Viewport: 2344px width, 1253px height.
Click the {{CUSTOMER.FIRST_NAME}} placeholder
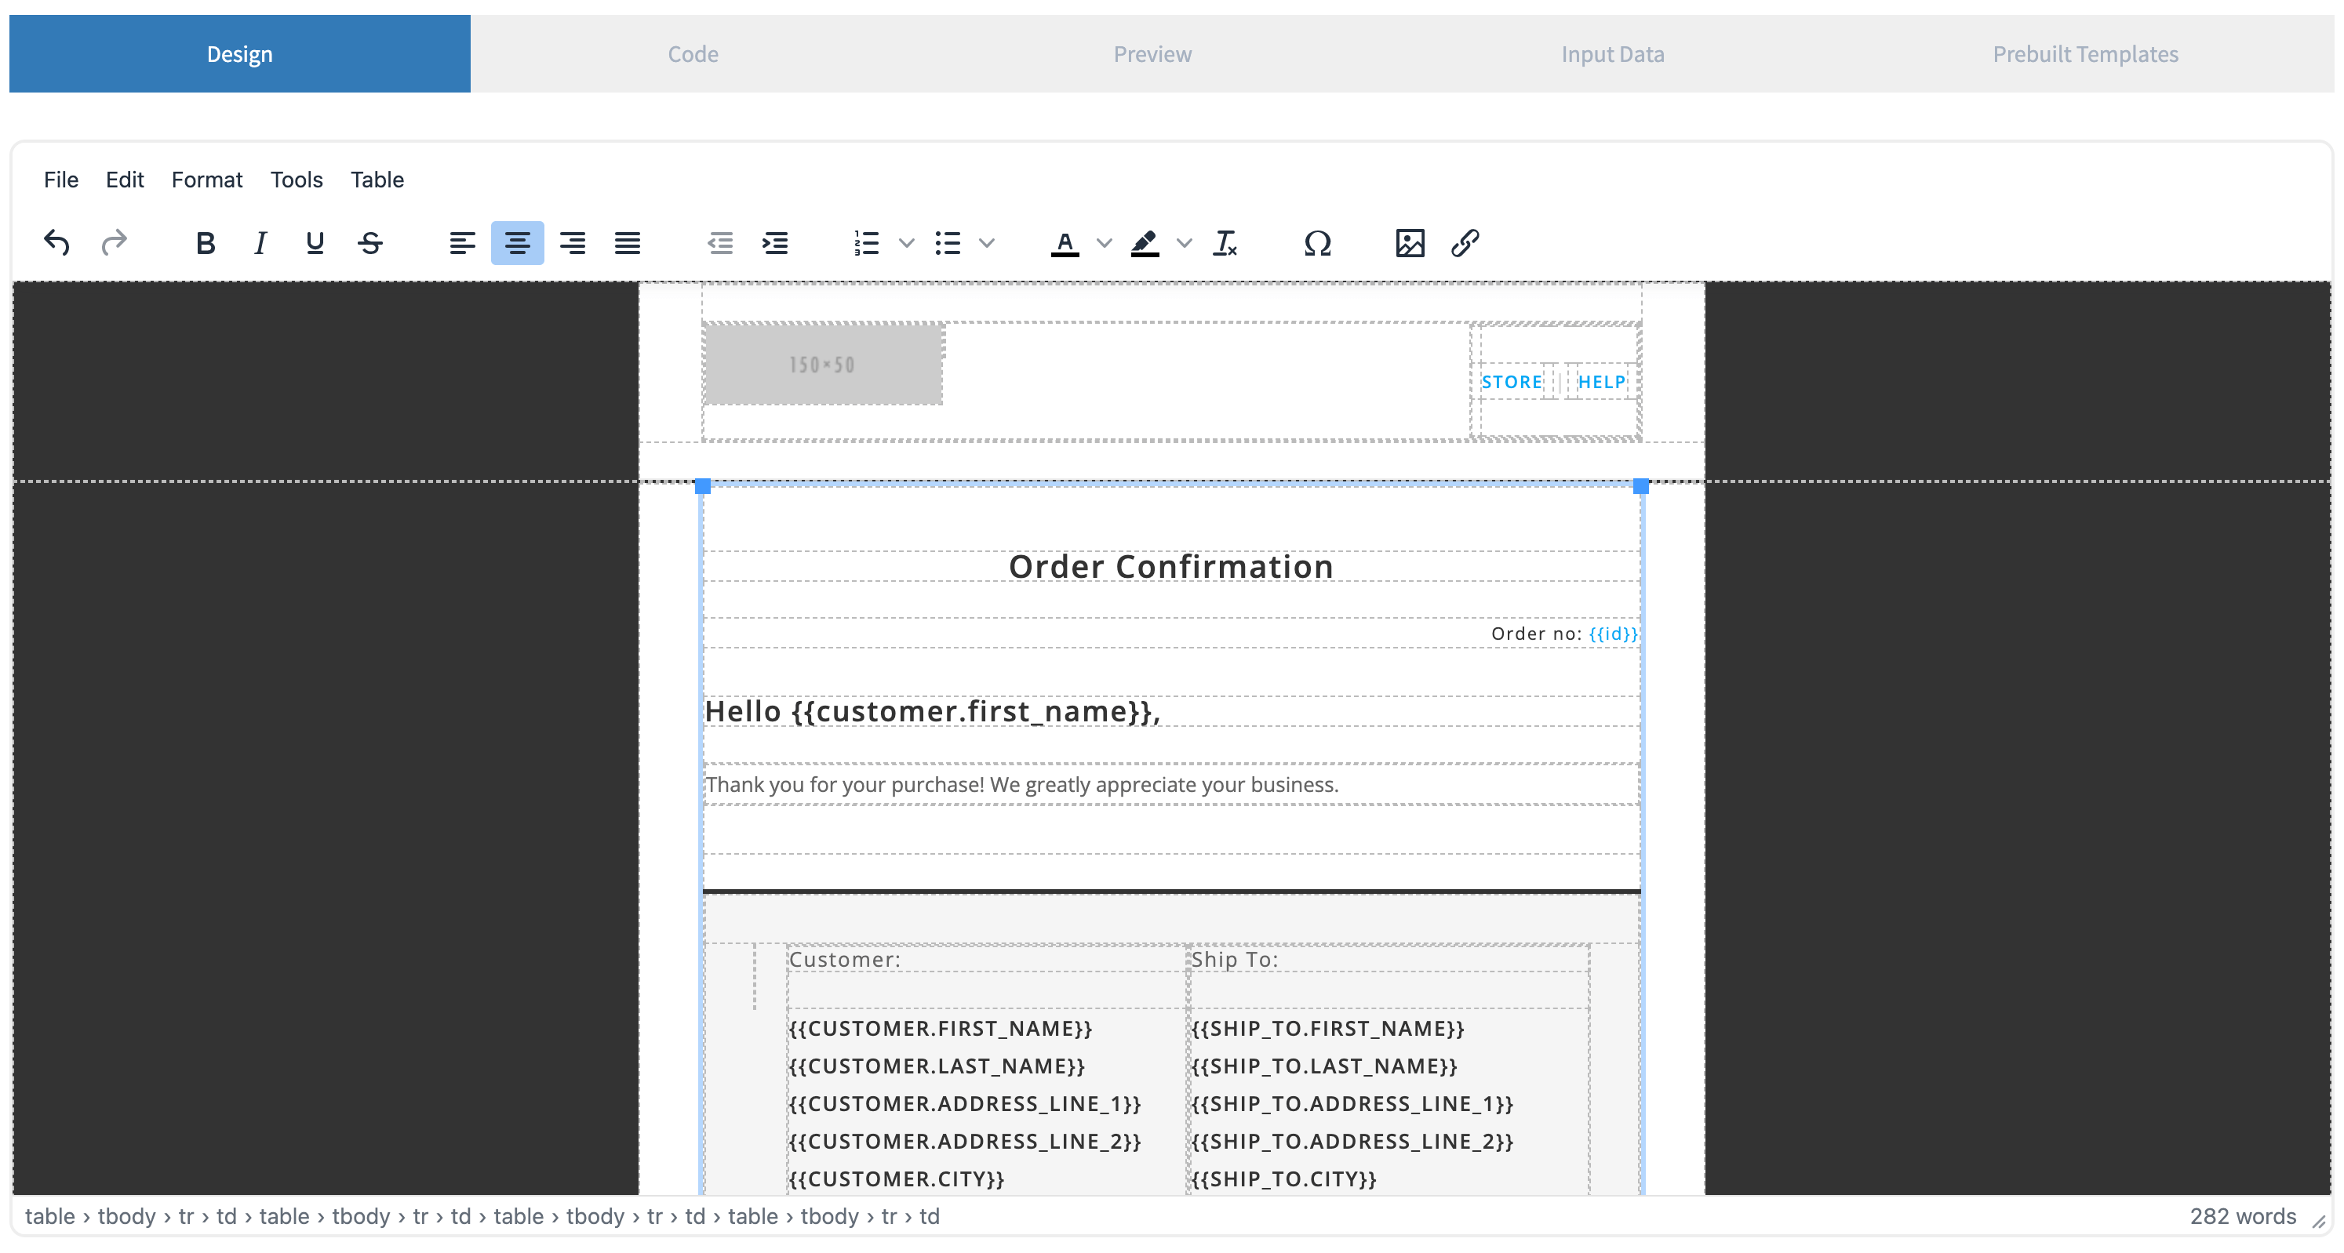(940, 1029)
